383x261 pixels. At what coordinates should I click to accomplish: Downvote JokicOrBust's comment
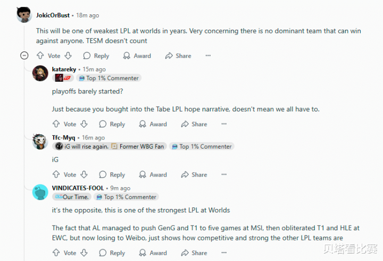(68, 56)
